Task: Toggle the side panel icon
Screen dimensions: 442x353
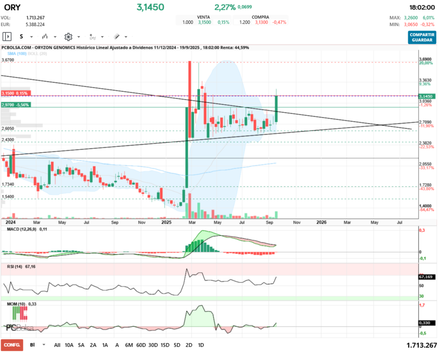Action: [x=7, y=37]
